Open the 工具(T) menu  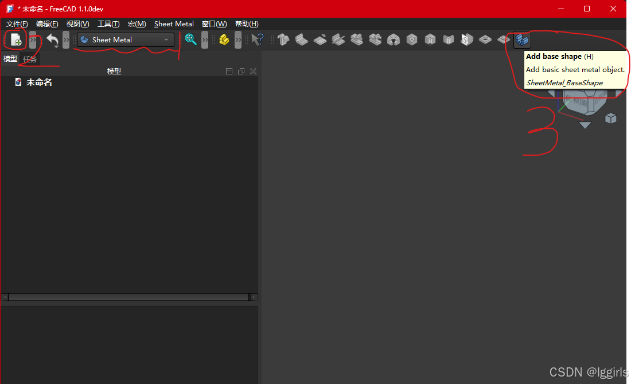coord(108,24)
